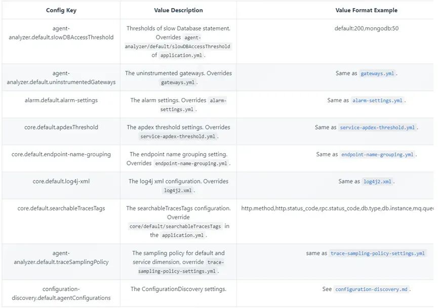Click the core.default.endpoint-name-grouping config key
438x308 pixels.
coord(61,154)
